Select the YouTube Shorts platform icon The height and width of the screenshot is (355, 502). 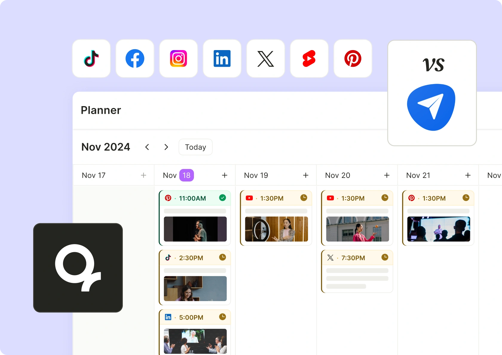pos(309,58)
